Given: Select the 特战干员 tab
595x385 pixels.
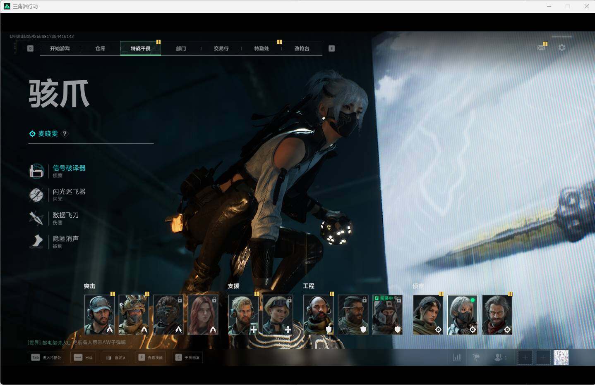Looking at the screenshot, I should [x=141, y=48].
